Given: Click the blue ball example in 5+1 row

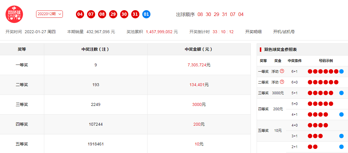Looking at the screenshot, I should (341, 93).
